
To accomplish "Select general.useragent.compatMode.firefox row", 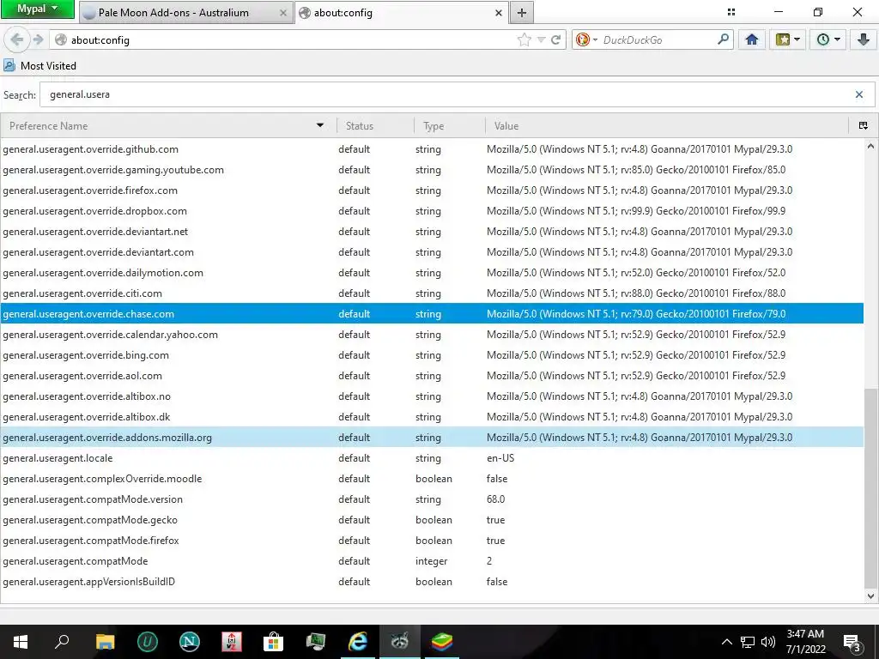I will pos(432,541).
